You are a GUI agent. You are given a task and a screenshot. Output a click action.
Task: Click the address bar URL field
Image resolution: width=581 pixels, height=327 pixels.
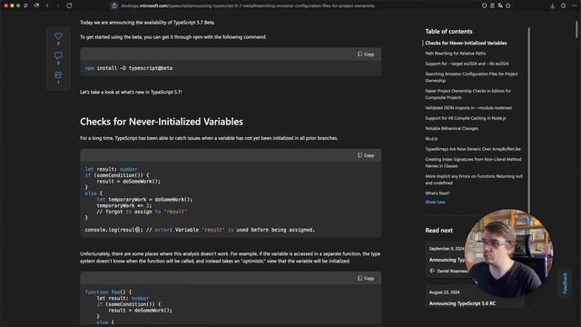click(x=248, y=5)
